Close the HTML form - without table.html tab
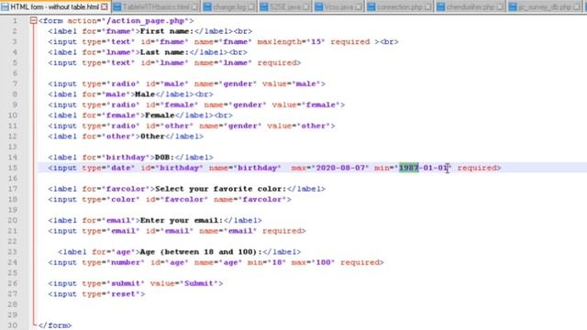The image size is (587, 330). click(x=105, y=6)
